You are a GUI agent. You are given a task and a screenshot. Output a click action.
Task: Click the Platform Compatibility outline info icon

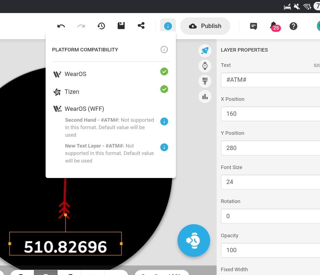pos(164,49)
